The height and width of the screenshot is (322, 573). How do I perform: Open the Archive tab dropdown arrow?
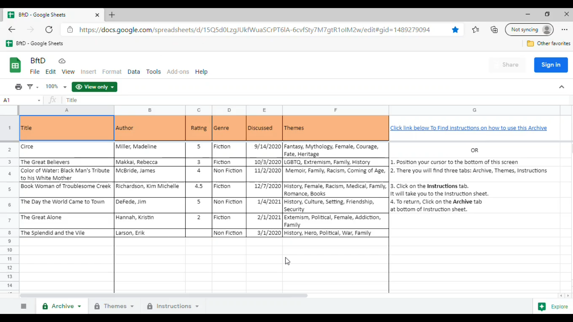(79, 306)
